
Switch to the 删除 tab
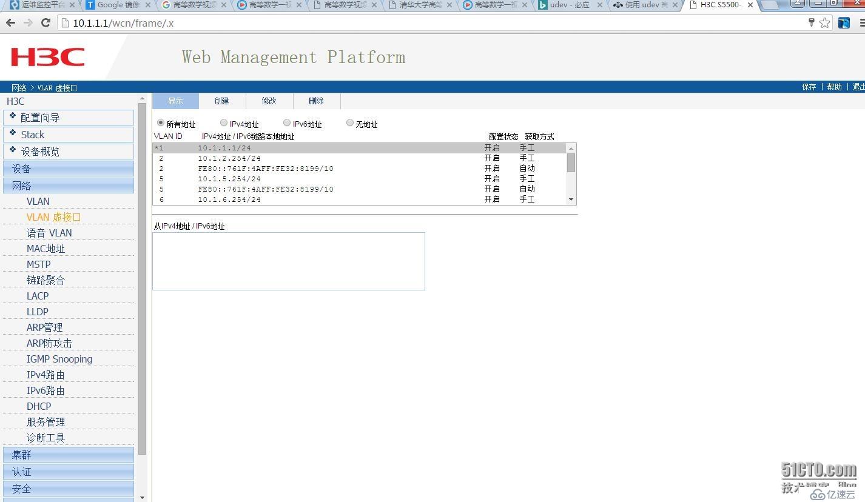tap(317, 101)
